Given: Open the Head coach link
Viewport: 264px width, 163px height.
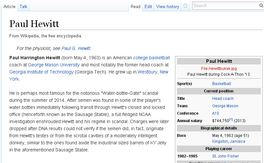Looking at the screenshot, I should pyautogui.click(x=223, y=99).
